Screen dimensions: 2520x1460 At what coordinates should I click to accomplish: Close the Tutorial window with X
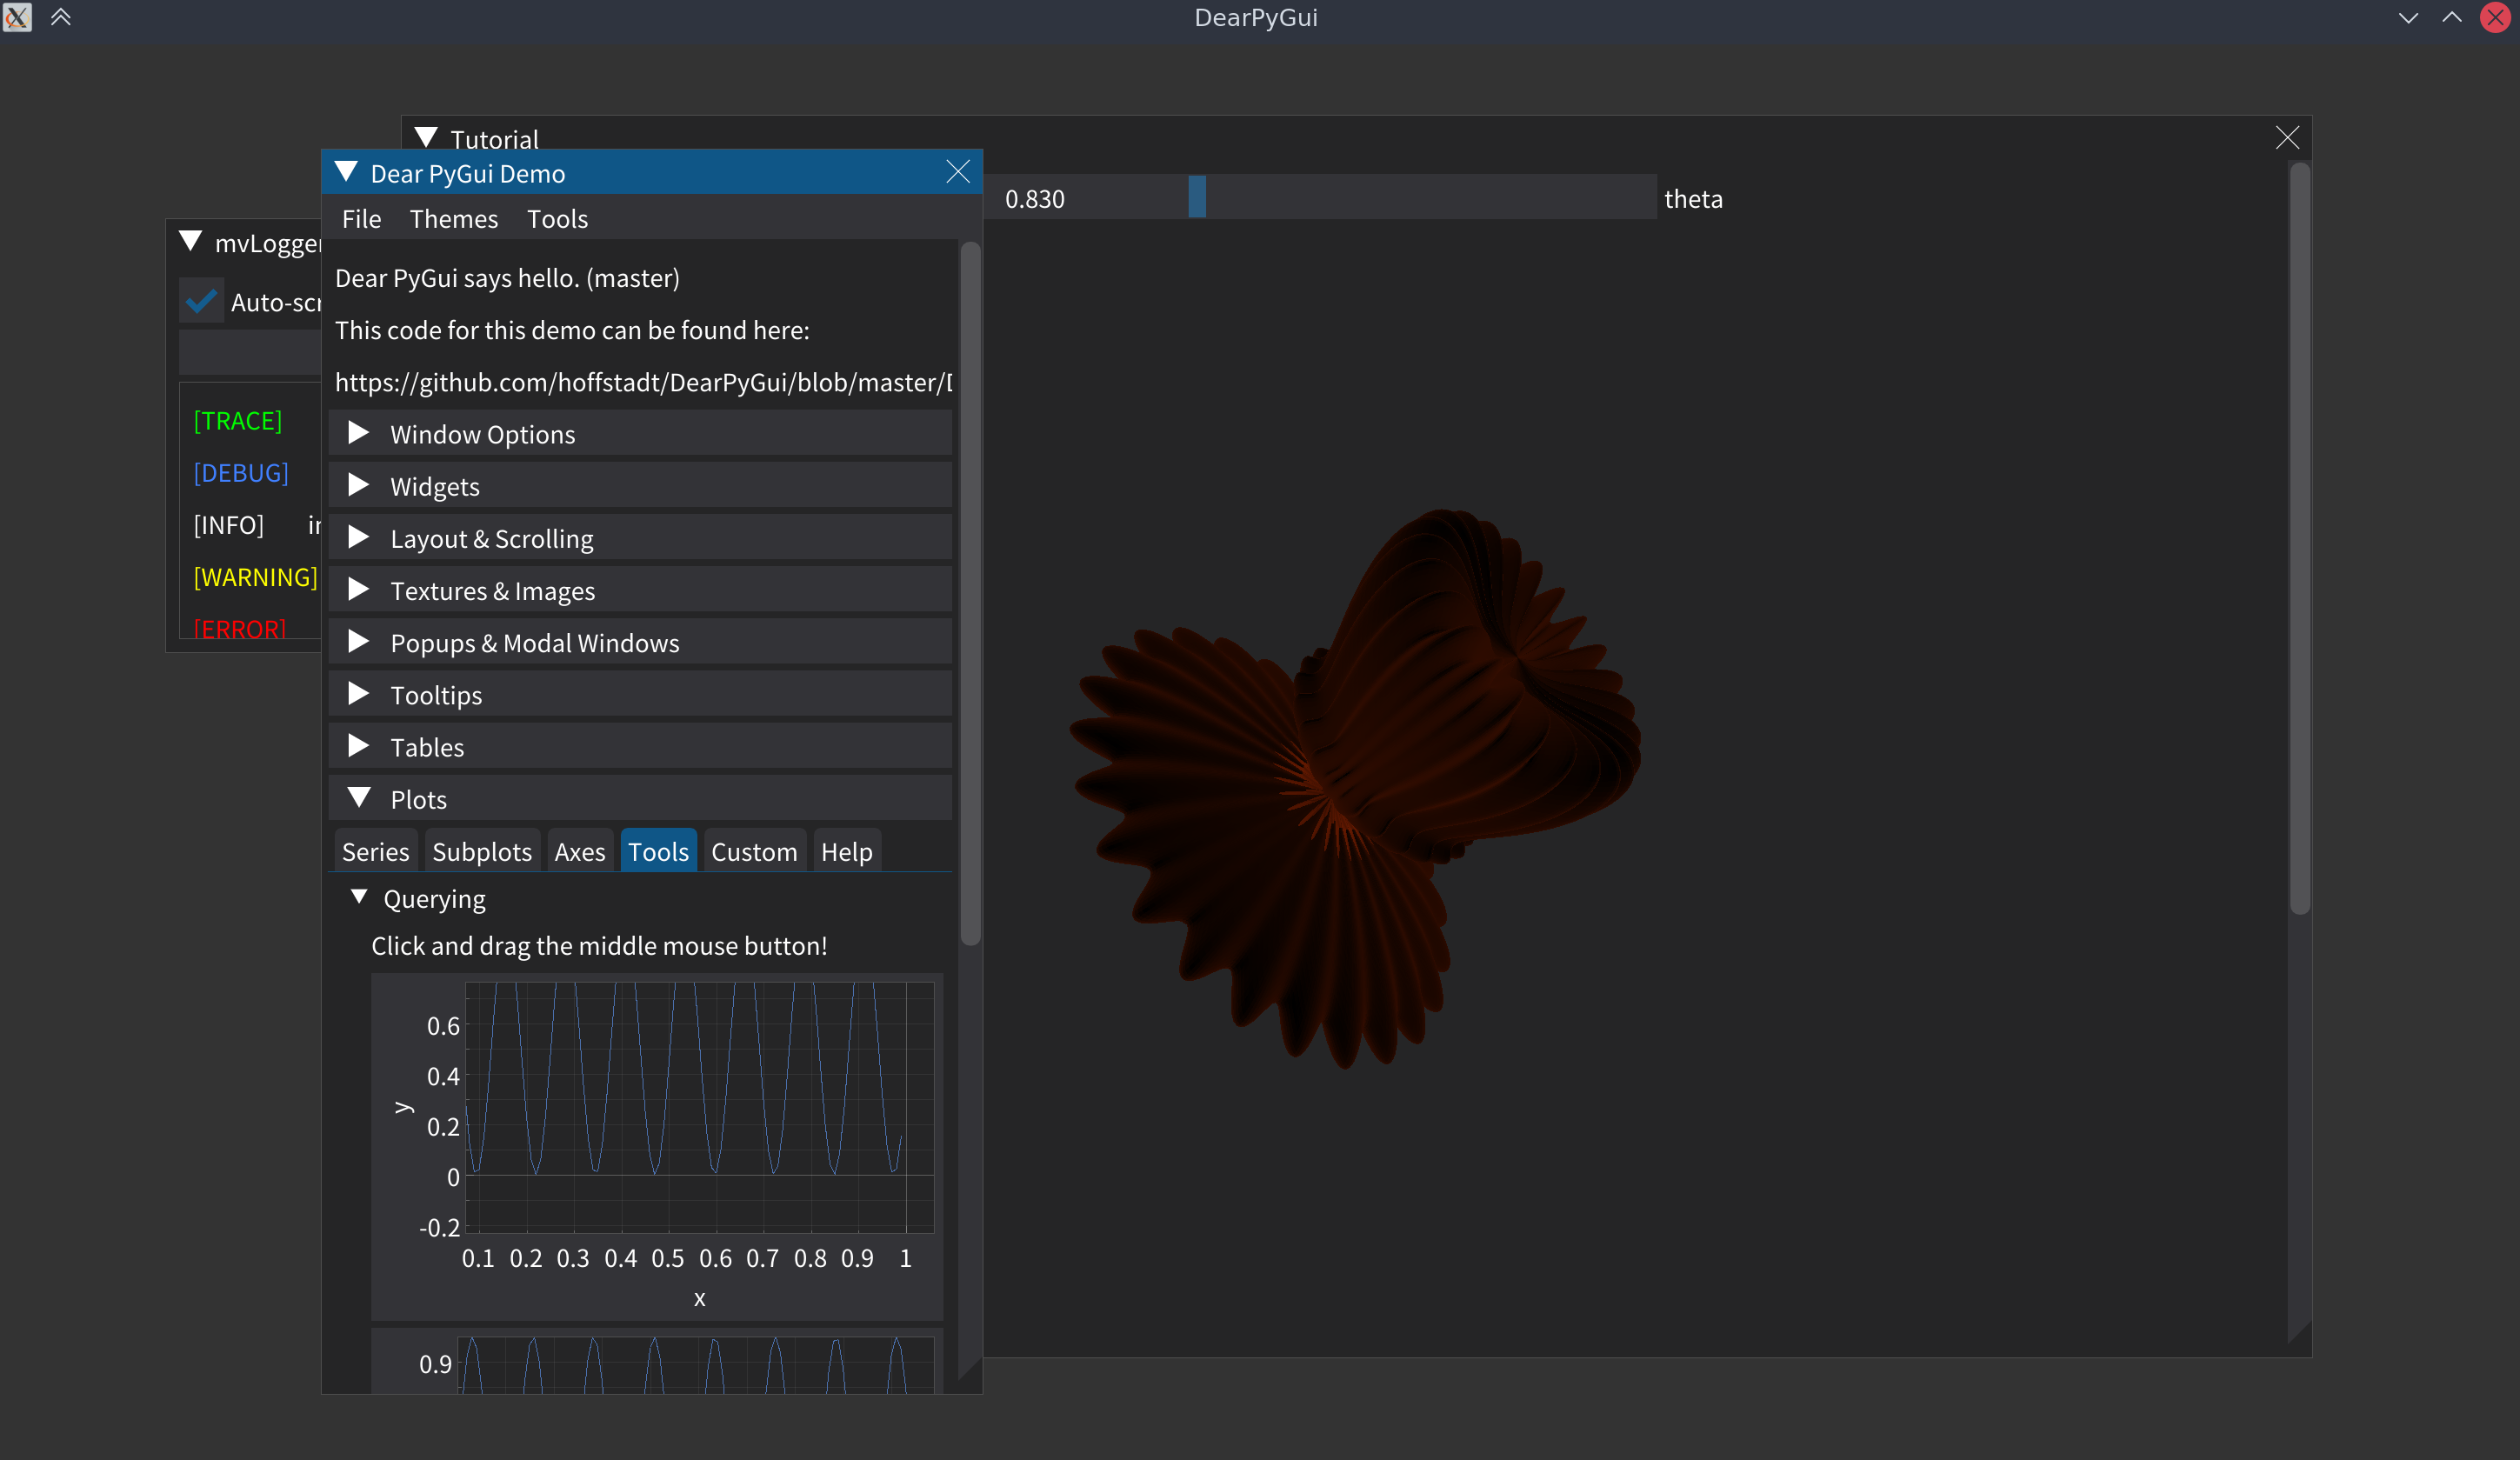[2286, 138]
